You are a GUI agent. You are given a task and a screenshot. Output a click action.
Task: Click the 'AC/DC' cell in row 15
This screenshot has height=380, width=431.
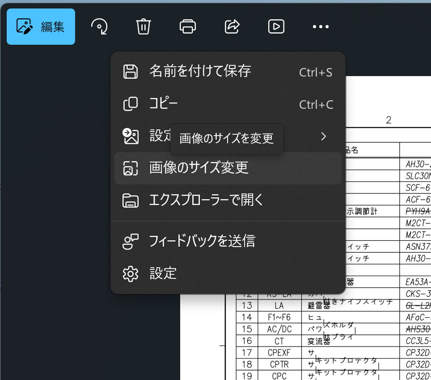(279, 329)
